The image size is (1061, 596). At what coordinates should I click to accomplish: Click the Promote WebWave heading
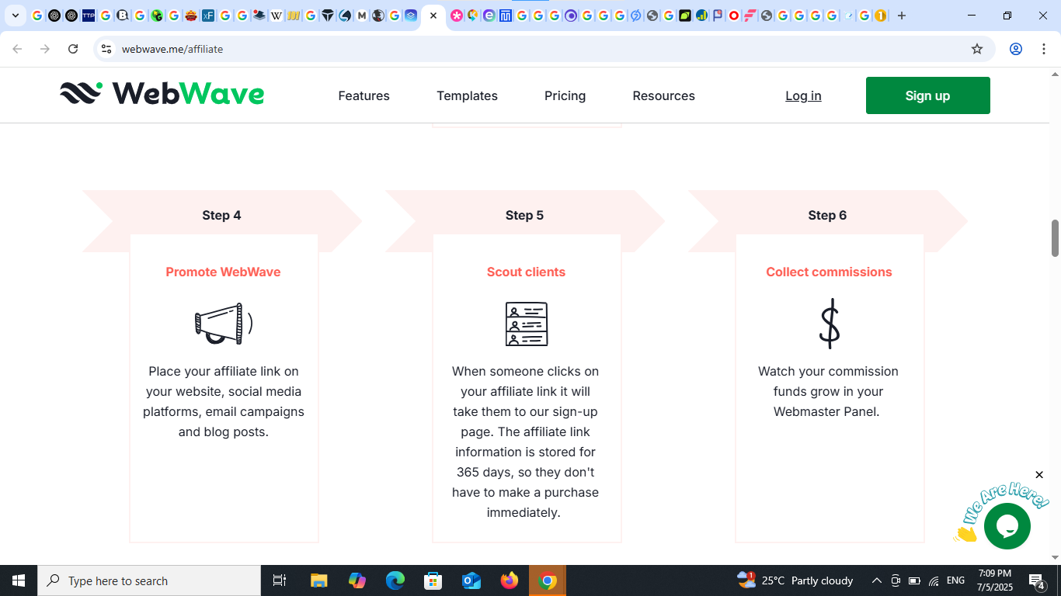[223, 272]
